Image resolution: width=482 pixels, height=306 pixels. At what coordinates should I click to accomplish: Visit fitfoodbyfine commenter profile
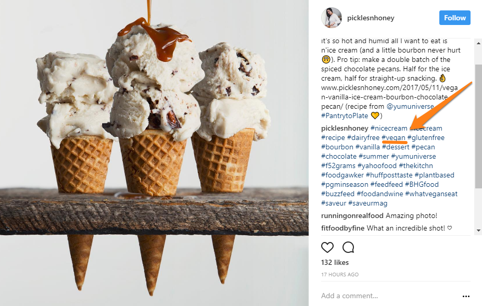(343, 228)
